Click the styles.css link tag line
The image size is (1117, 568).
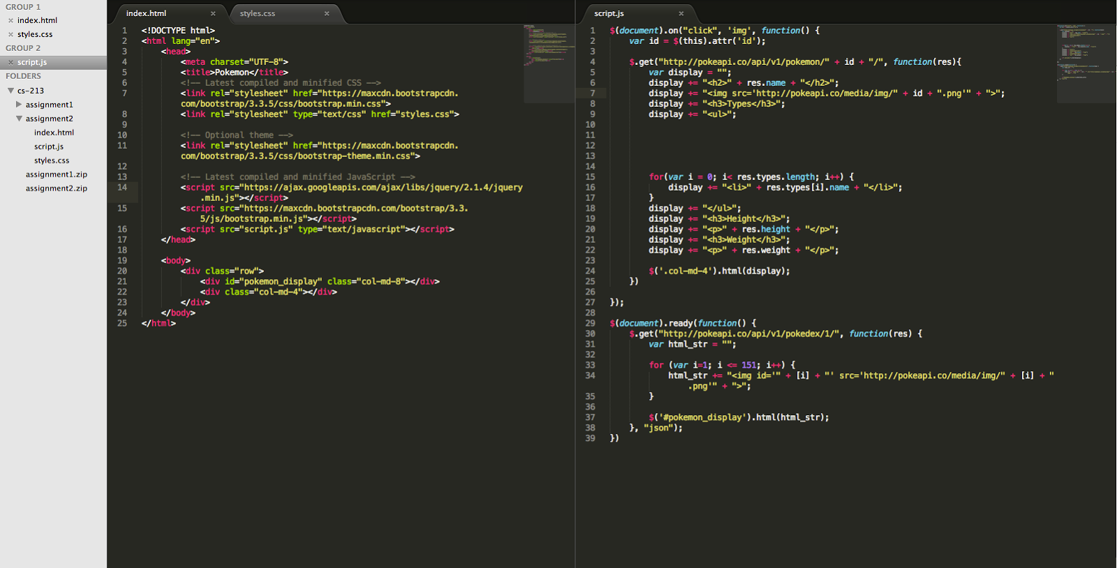click(320, 114)
